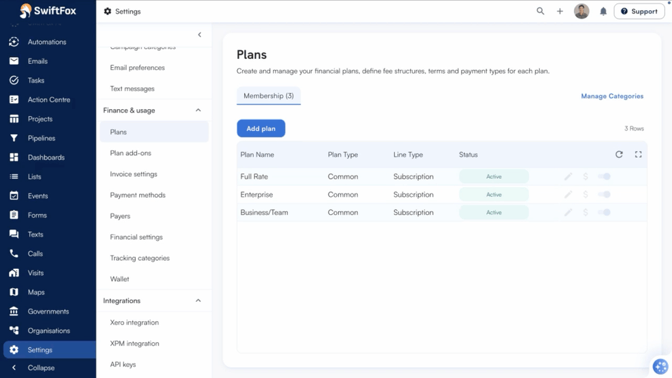The image size is (672, 378).
Task: Edit the Full Rate plan pencil icon
Action: [568, 176]
